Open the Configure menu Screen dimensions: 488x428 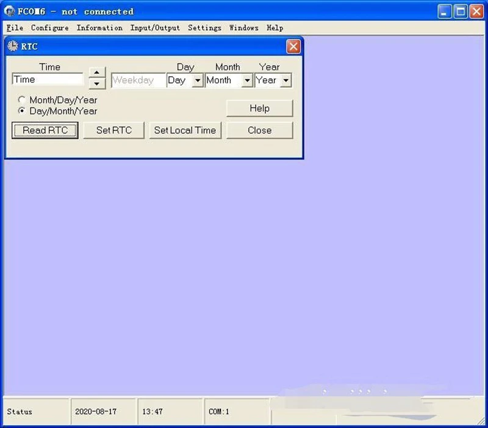[x=50, y=27]
